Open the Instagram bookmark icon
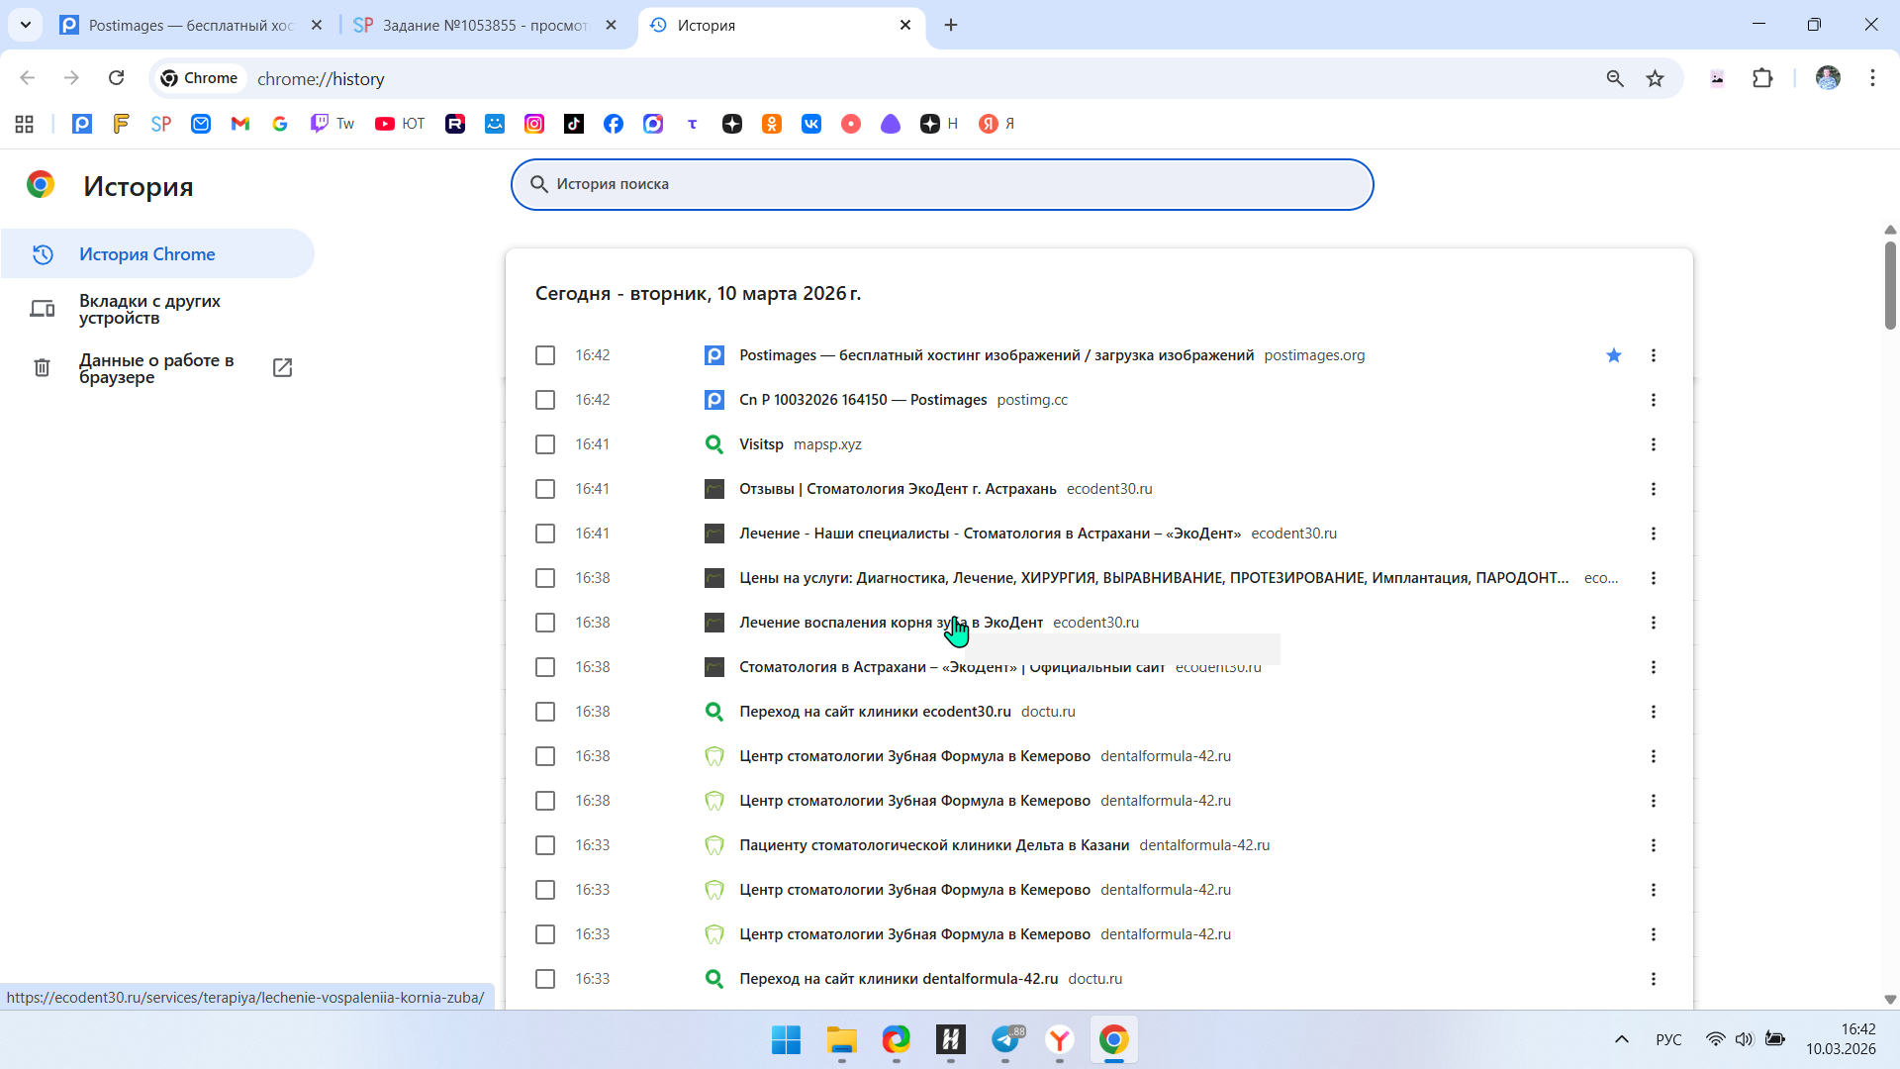 tap(534, 124)
